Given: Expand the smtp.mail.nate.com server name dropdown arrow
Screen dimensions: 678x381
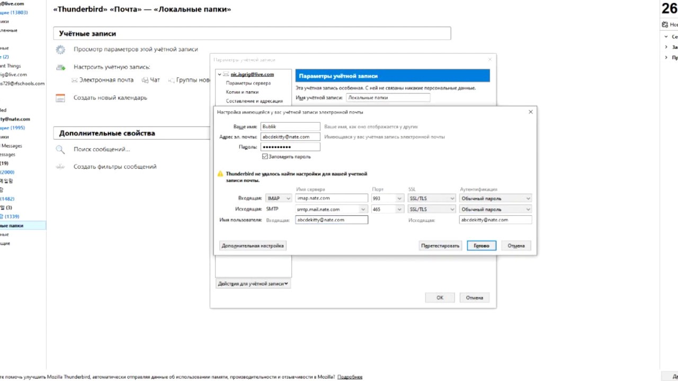Looking at the screenshot, I should click(363, 210).
